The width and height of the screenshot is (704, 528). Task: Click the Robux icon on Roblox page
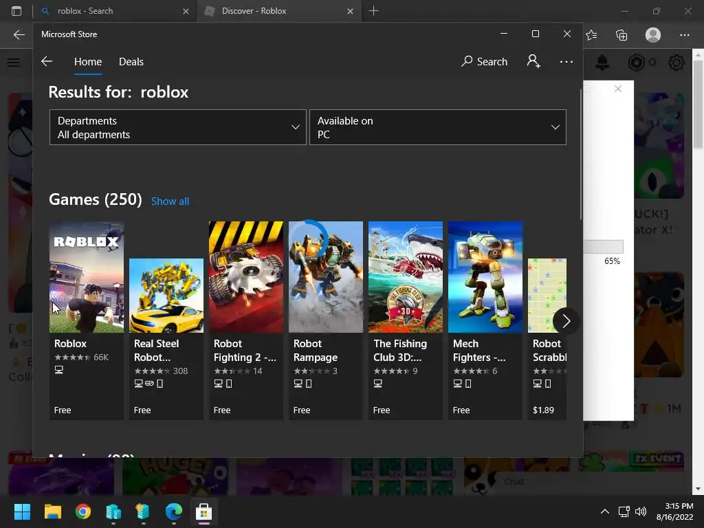pos(636,63)
